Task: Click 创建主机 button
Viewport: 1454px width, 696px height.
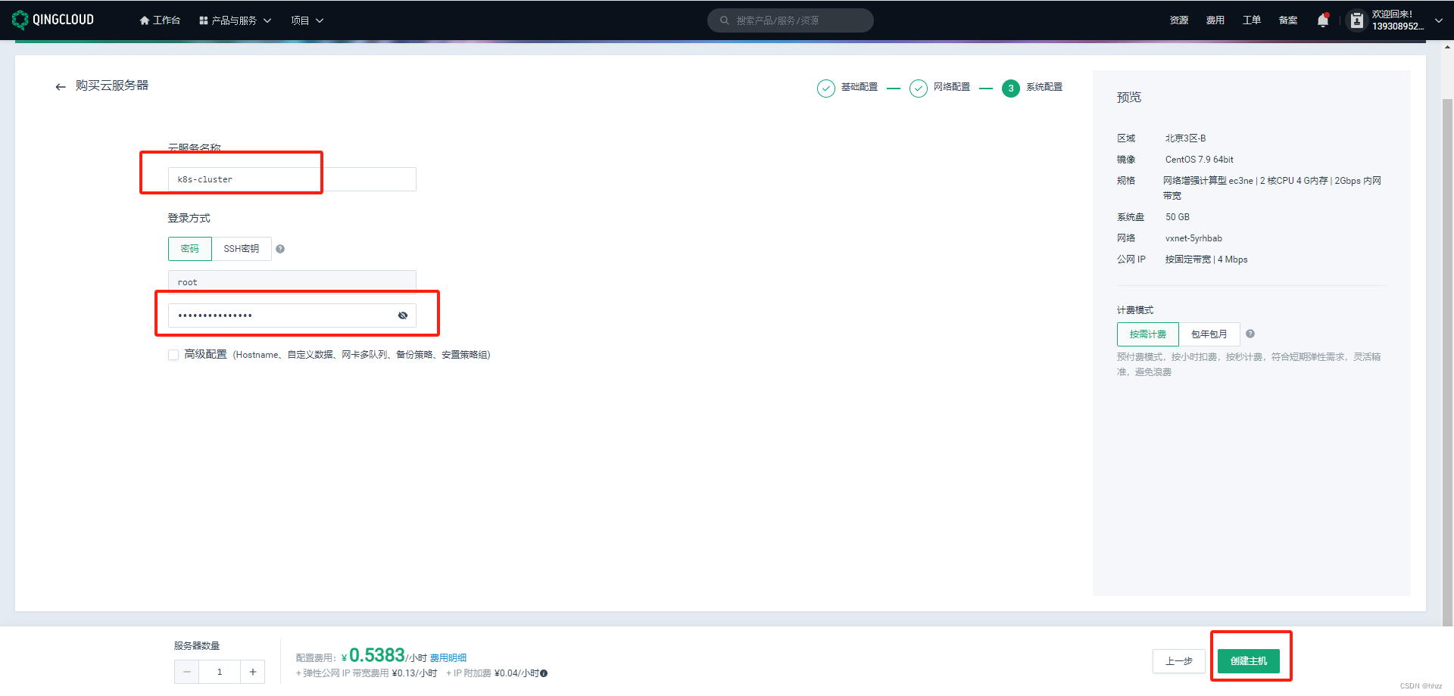Action: point(1249,661)
